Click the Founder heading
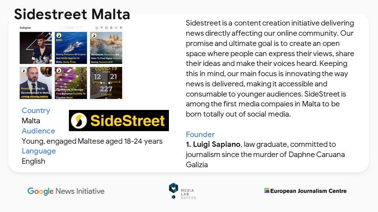Image resolution: width=378 pixels, height=212 pixels. (200, 134)
